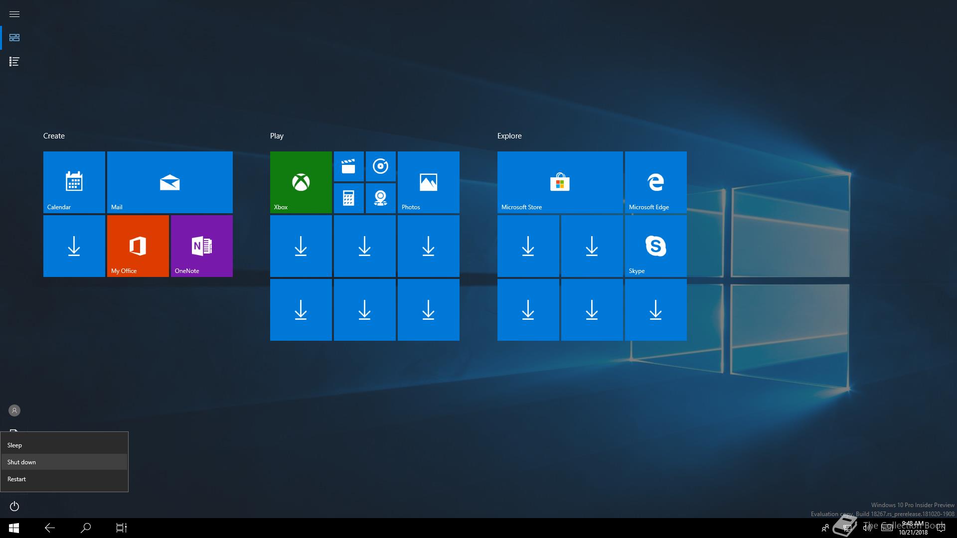The width and height of the screenshot is (957, 538).
Task: Click the download tile directly below Xbox
Action: (x=301, y=246)
